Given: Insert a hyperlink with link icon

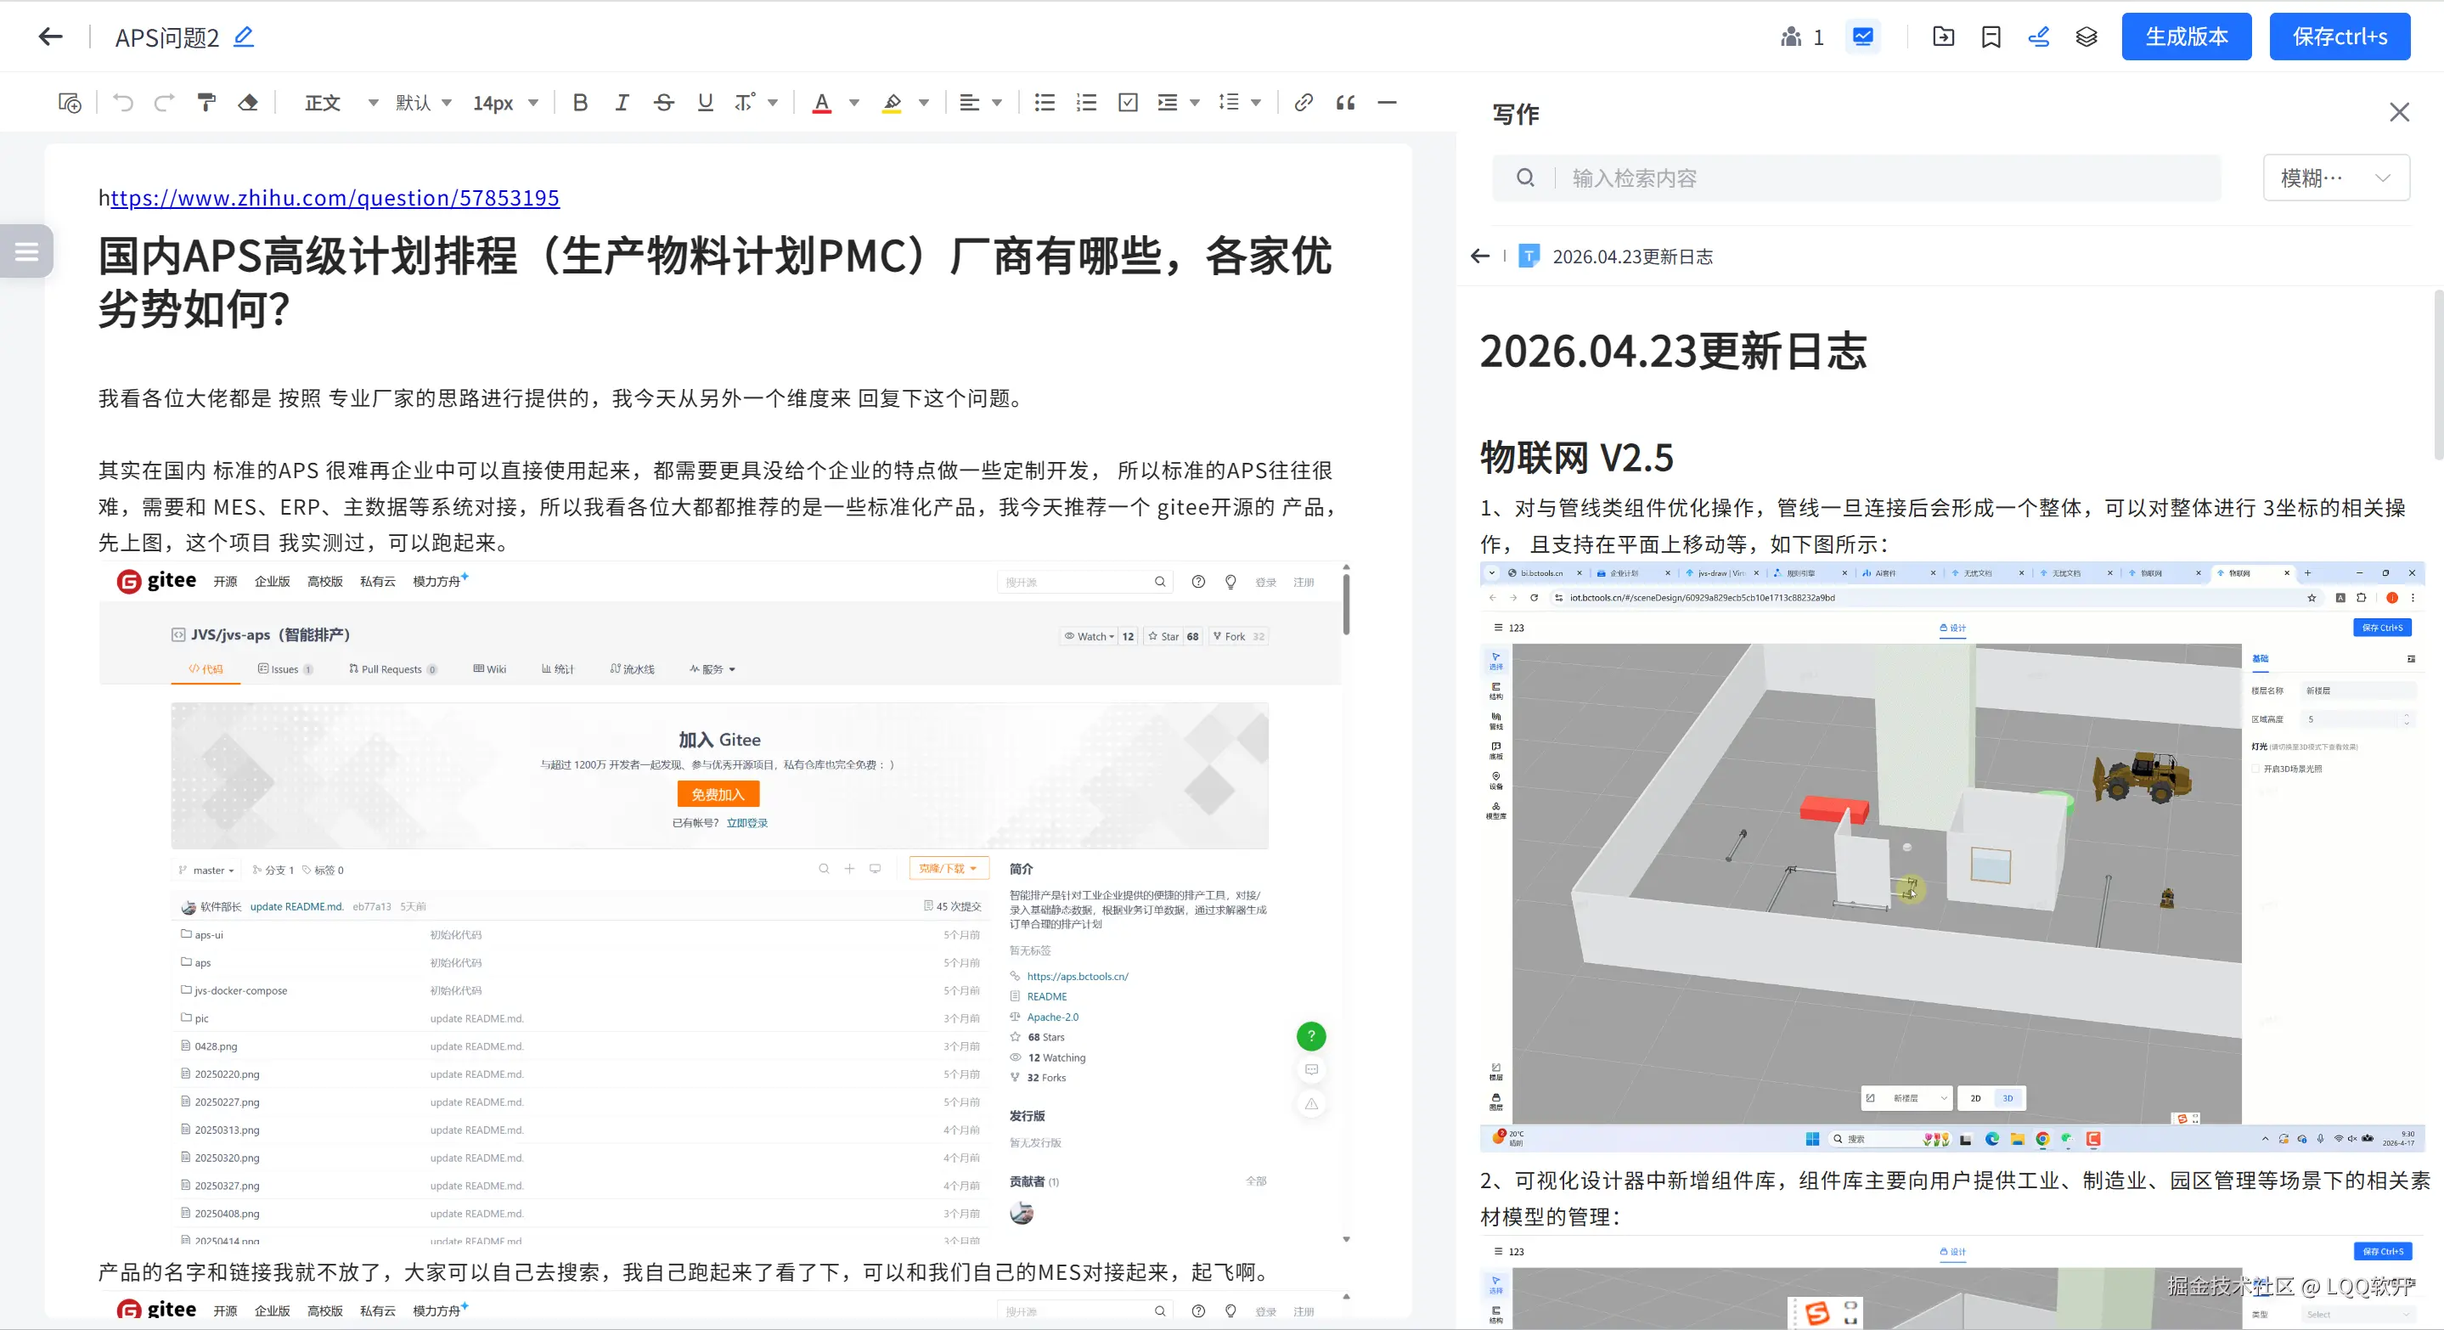Looking at the screenshot, I should pyautogui.click(x=1304, y=103).
